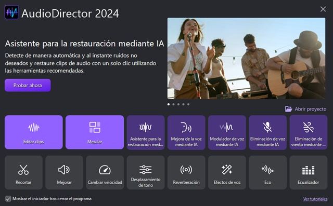The image size is (333, 206).
Task: Open Eliminación de viento tile
Action: coord(309,132)
